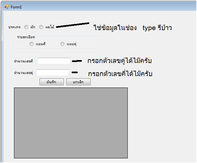Choose the แบบคู่ radio option
Viewport: 197px width, 163px height.
coord(62,44)
